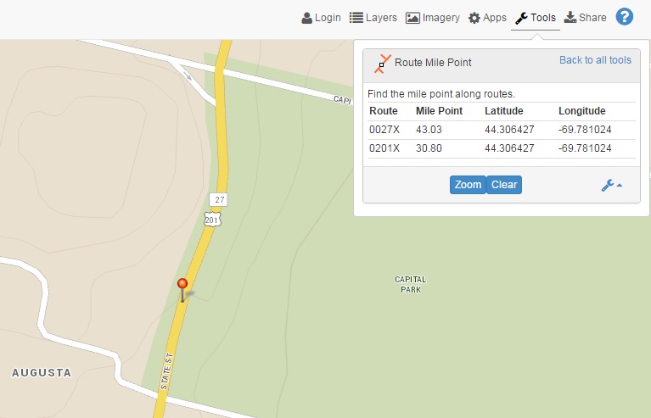
Task: Click the US 201 shield on map
Action: tap(212, 220)
